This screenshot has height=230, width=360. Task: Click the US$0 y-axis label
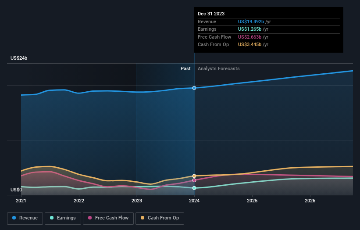point(16,190)
